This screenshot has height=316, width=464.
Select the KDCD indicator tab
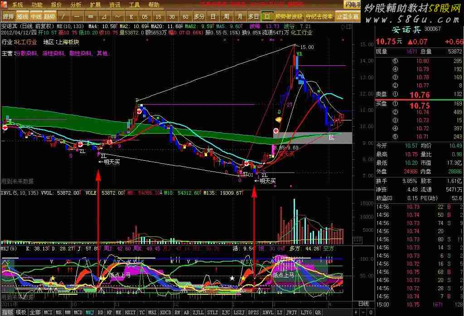(x=165, y=312)
